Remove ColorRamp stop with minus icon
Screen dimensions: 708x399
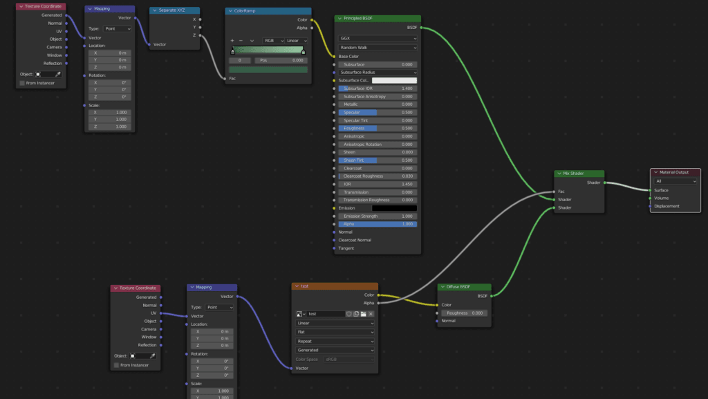point(241,41)
